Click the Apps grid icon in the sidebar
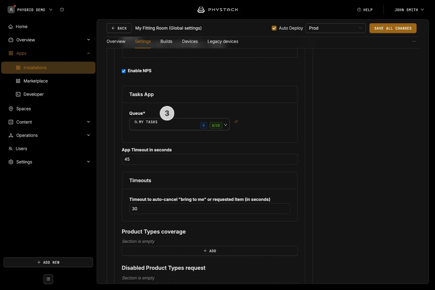 (11, 53)
